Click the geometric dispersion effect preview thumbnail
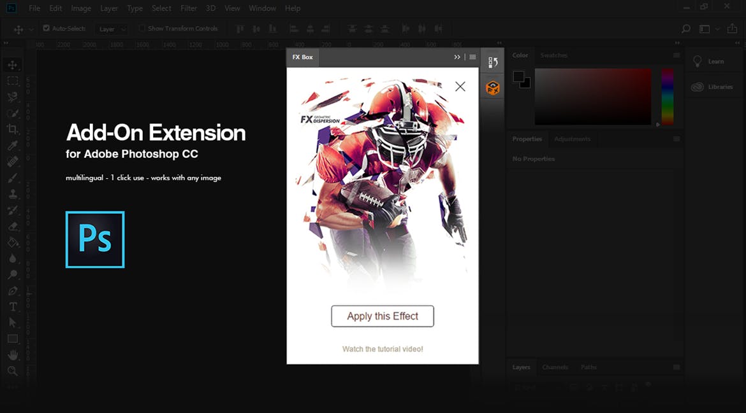This screenshot has height=413, width=746. coord(382,185)
